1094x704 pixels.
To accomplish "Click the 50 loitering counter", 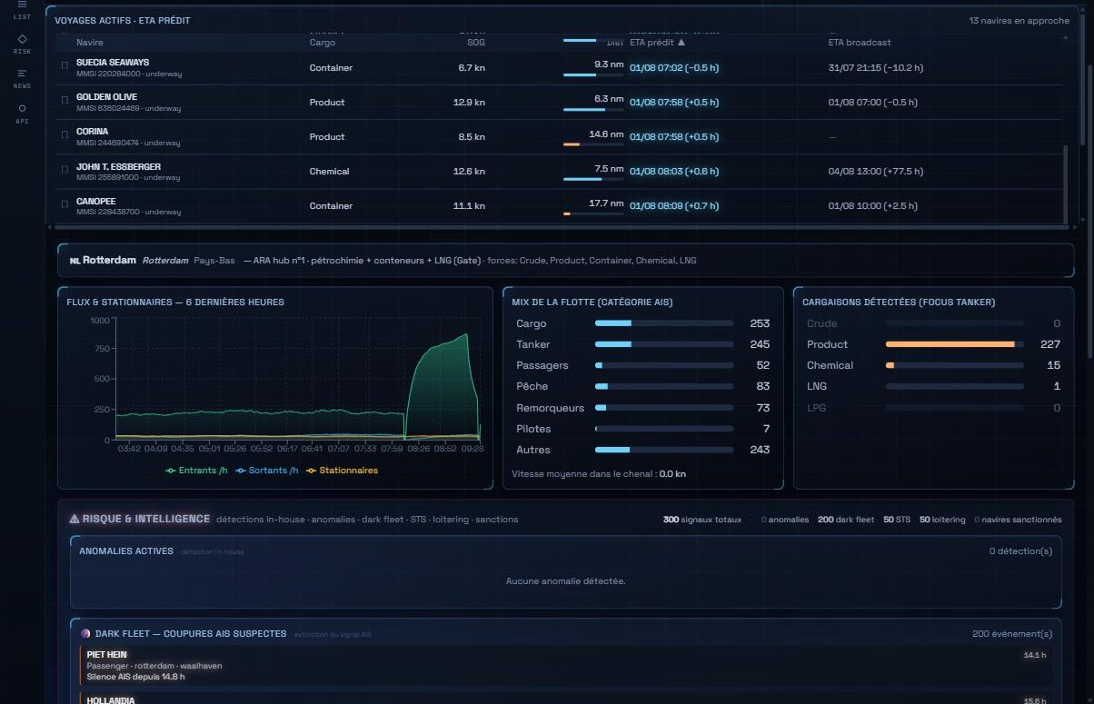I will (942, 520).
